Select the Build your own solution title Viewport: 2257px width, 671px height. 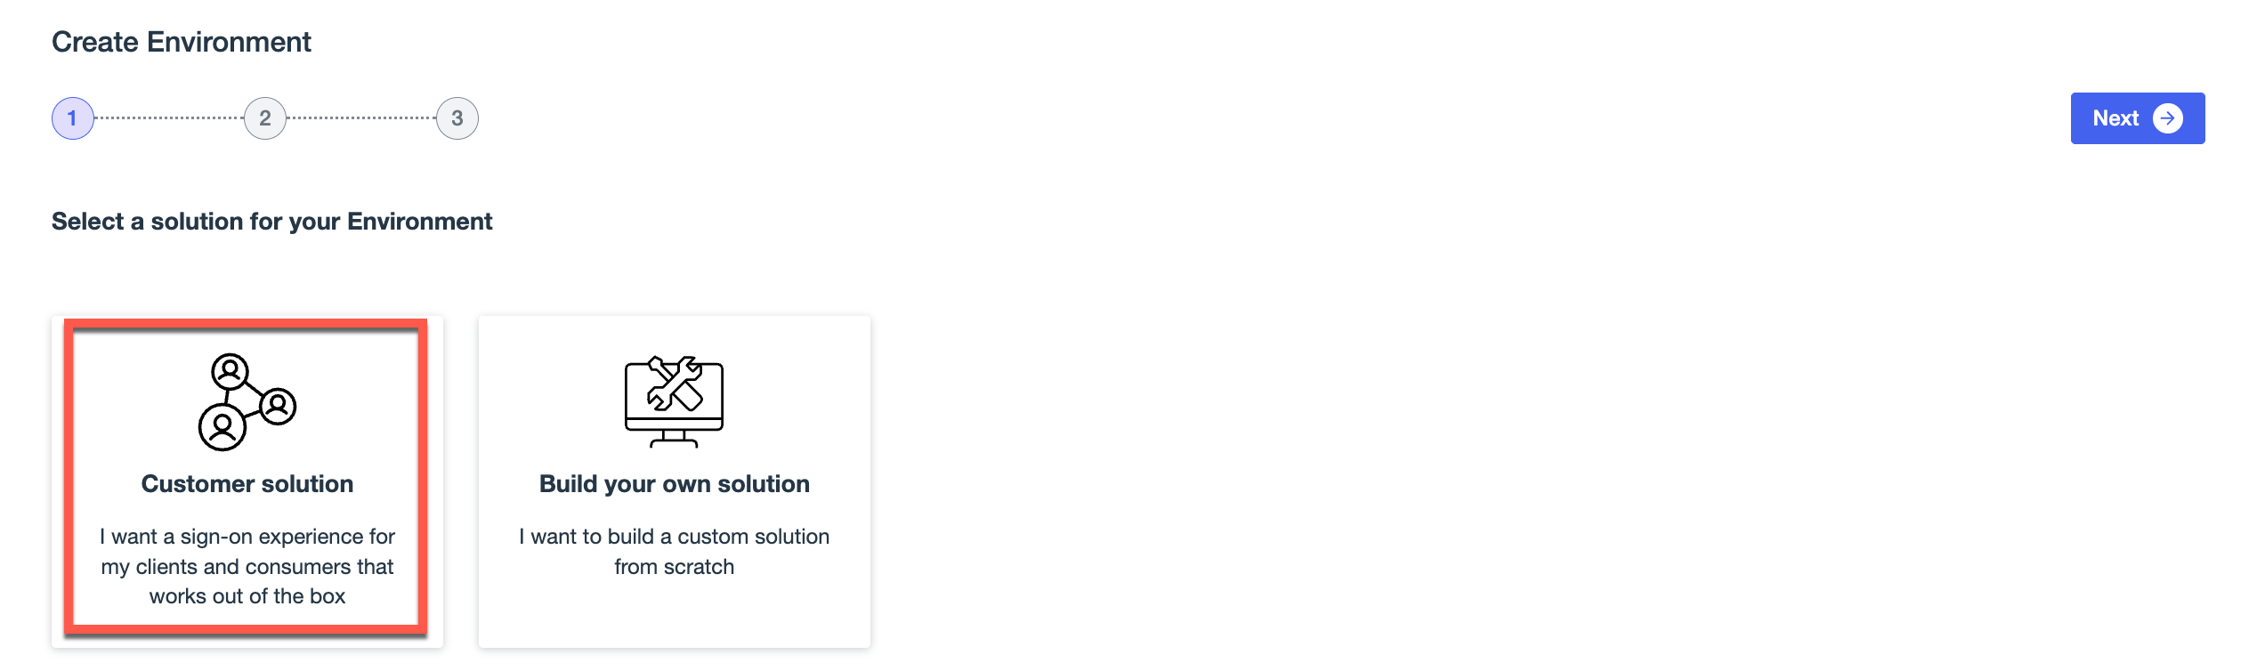pyautogui.click(x=675, y=484)
